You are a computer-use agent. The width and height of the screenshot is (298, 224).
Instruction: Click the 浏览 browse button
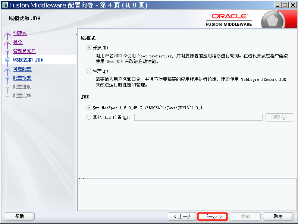279,117
